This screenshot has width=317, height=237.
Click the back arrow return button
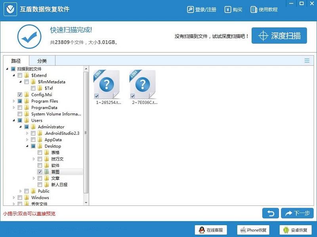[270, 213]
